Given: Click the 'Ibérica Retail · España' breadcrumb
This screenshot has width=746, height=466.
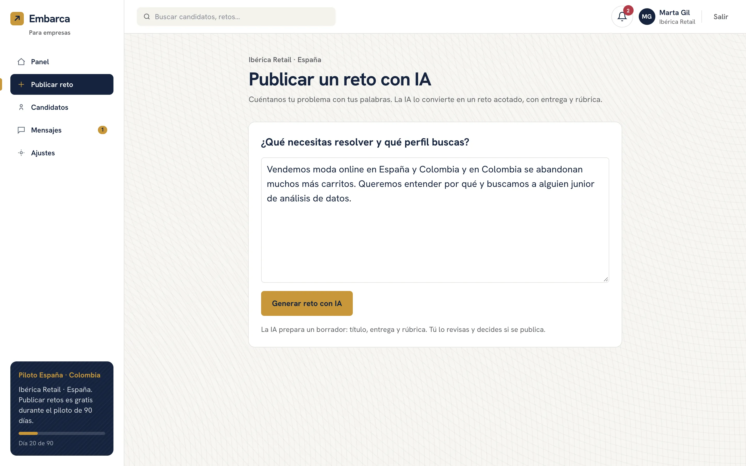Looking at the screenshot, I should 285,60.
